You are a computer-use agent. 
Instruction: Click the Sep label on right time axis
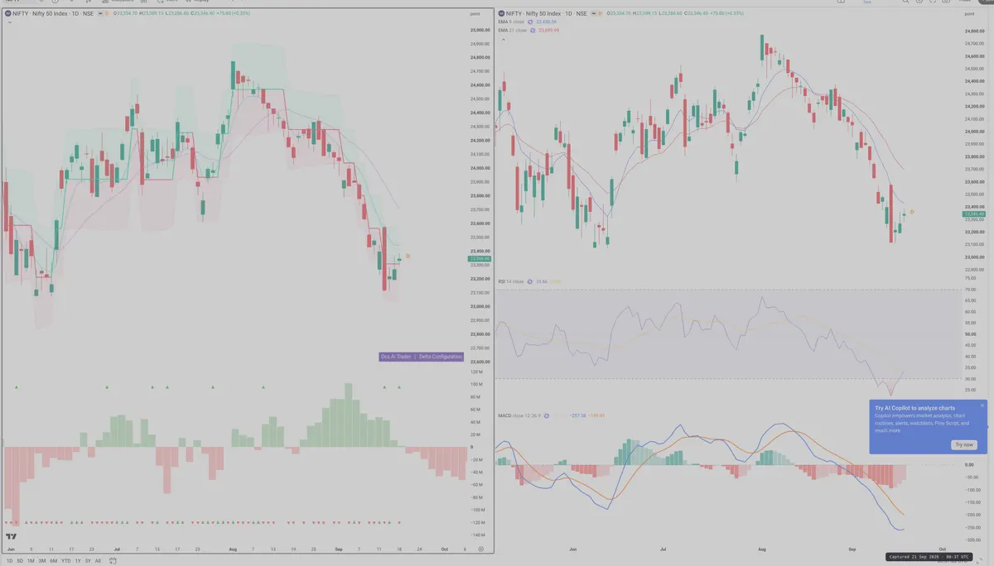point(852,549)
